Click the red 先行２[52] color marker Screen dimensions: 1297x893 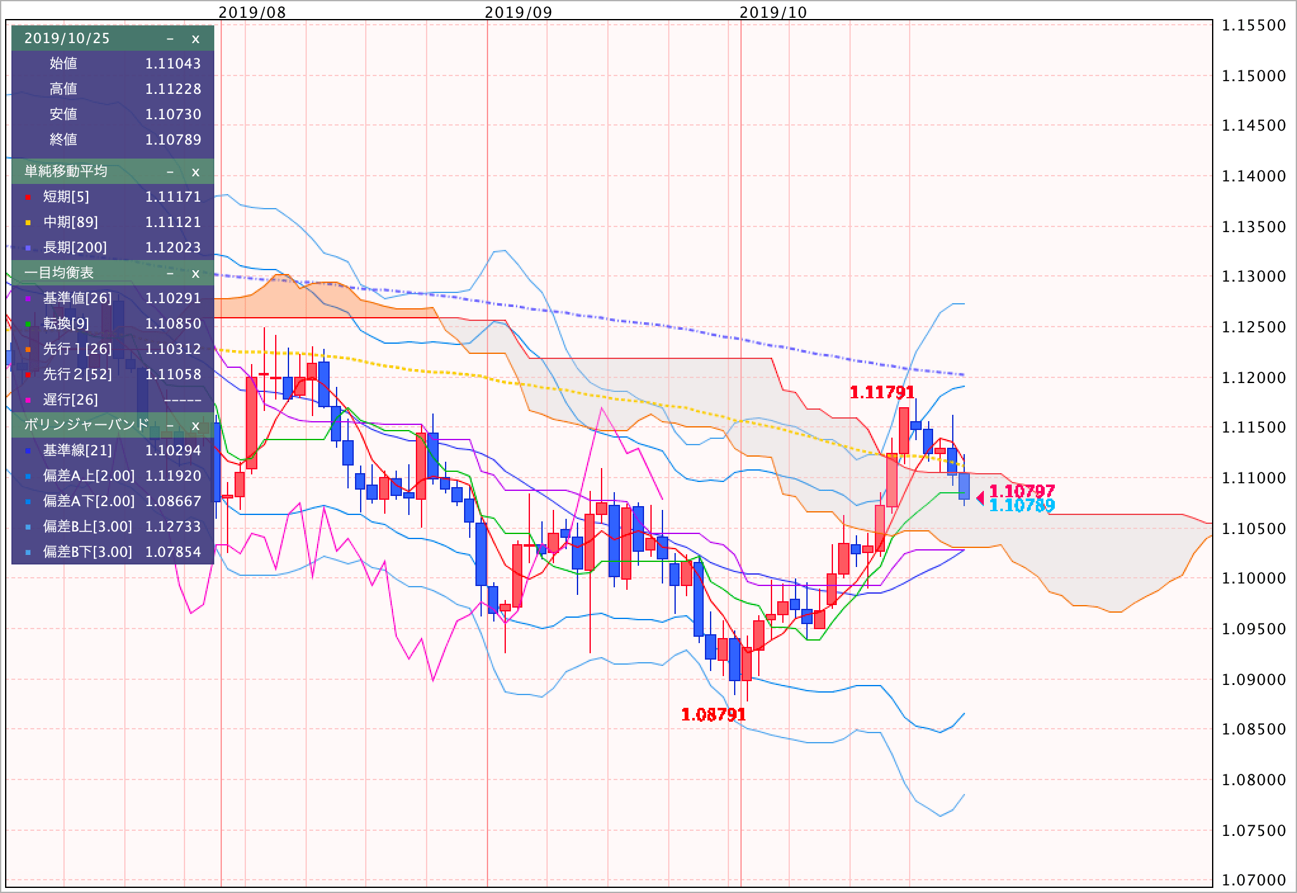[x=28, y=375]
